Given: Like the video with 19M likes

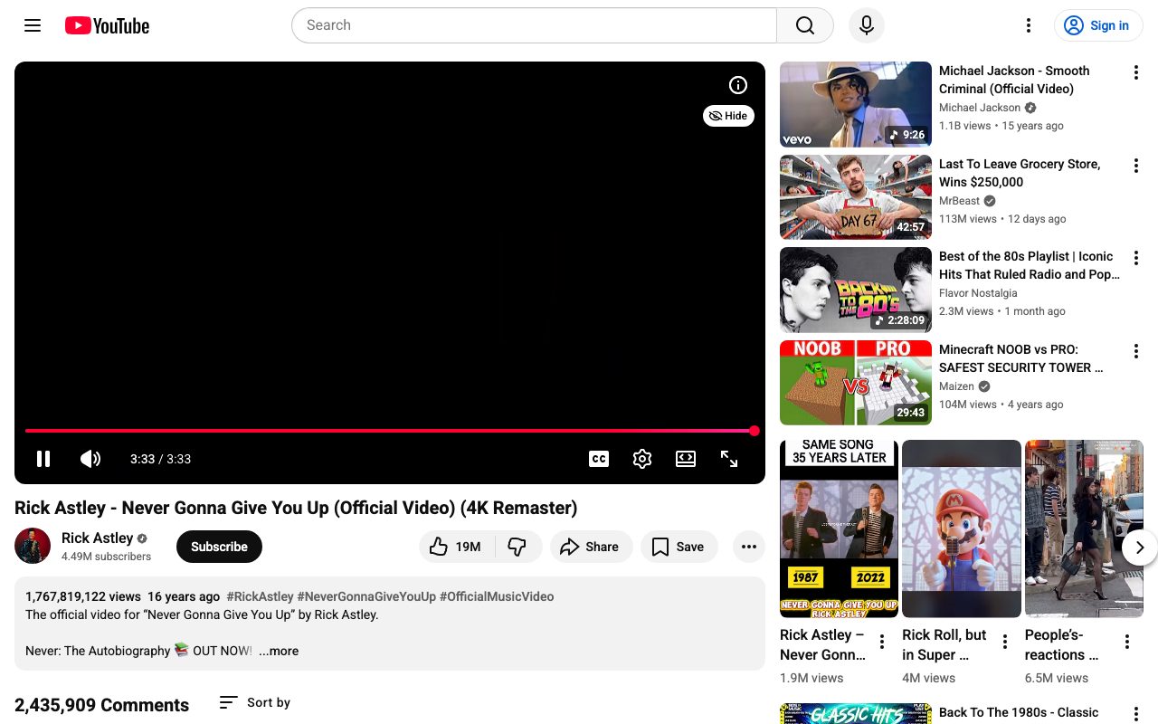Looking at the screenshot, I should click(457, 547).
